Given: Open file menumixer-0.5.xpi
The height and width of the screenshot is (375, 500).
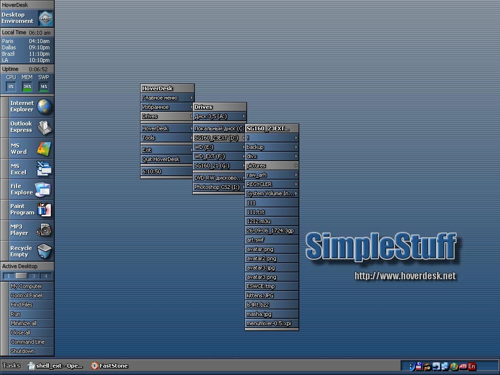Looking at the screenshot, I should click(271, 323).
